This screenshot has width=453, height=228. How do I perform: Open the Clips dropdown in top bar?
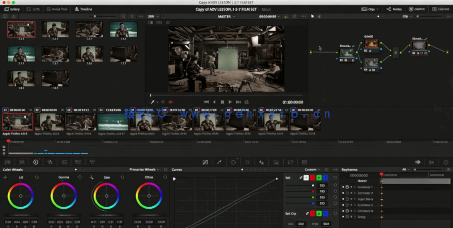370,9
